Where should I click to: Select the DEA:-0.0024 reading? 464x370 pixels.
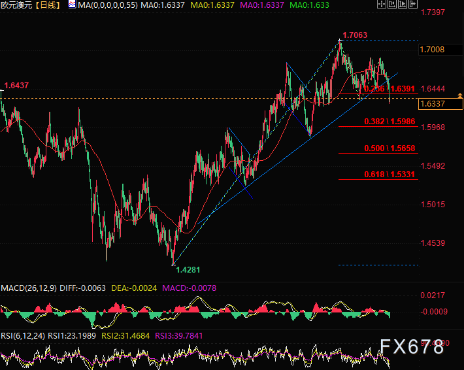134,288
